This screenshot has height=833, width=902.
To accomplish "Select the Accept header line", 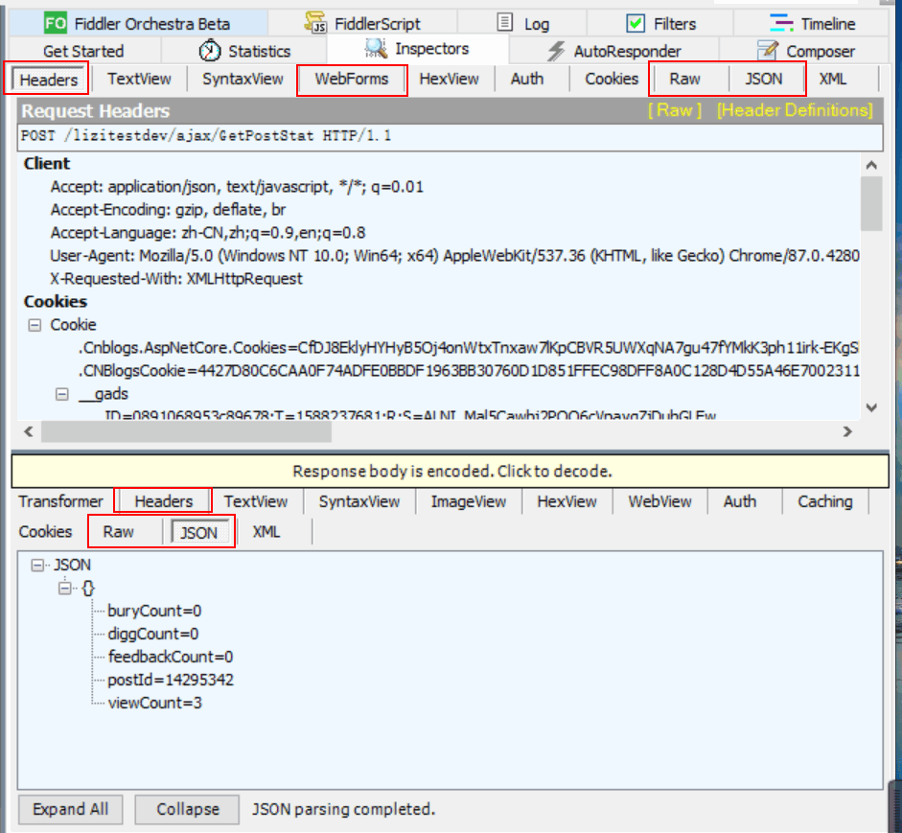I will tap(237, 187).
